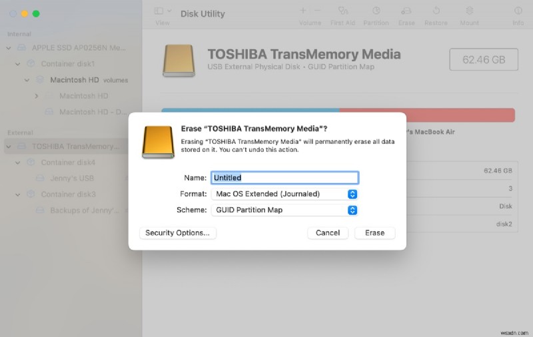Click the Info toolbar icon
The width and height of the screenshot is (533, 337).
tap(518, 11)
